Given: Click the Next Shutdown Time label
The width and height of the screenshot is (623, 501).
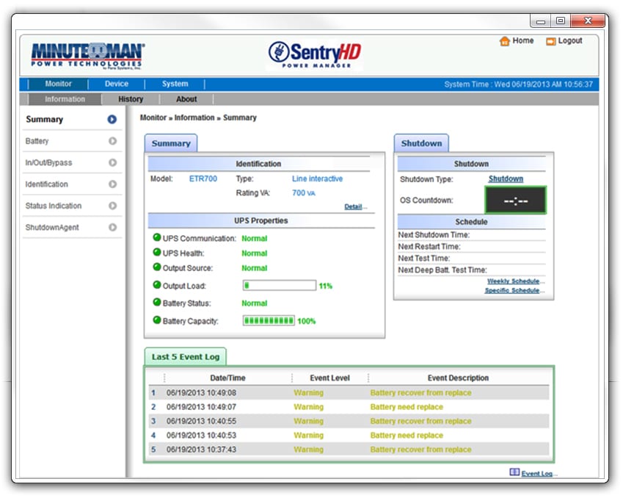Looking at the screenshot, I should 434,234.
